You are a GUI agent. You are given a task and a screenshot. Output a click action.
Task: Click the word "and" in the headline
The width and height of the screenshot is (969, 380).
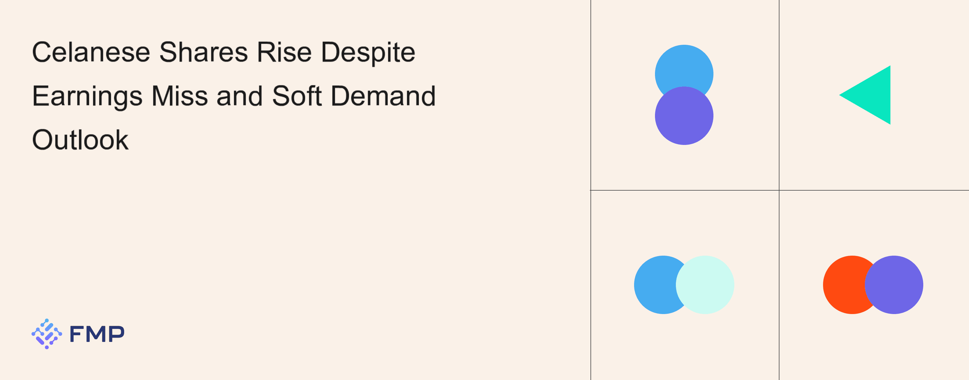pyautogui.click(x=239, y=96)
